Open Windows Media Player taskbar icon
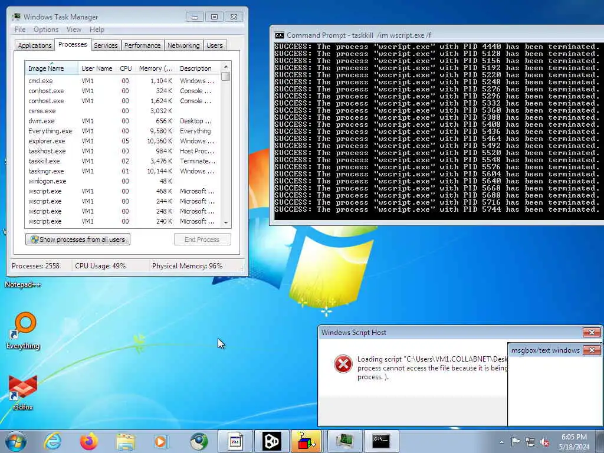604x453 pixels. pyautogui.click(x=161, y=441)
